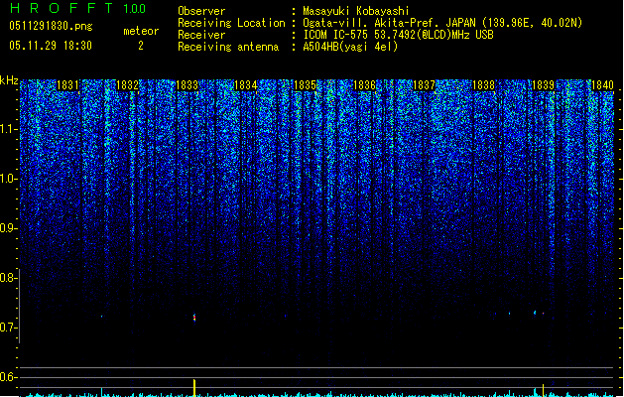Click the 1831 time marker
The image size is (624, 397).
click(x=67, y=85)
